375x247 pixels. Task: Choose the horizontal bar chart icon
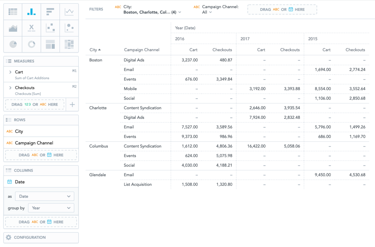tap(50, 12)
